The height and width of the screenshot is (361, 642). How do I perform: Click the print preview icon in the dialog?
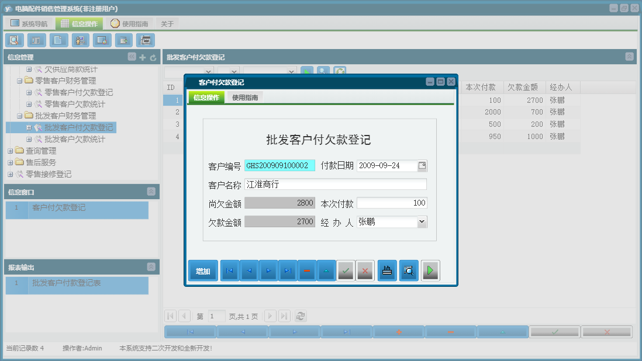coord(408,270)
